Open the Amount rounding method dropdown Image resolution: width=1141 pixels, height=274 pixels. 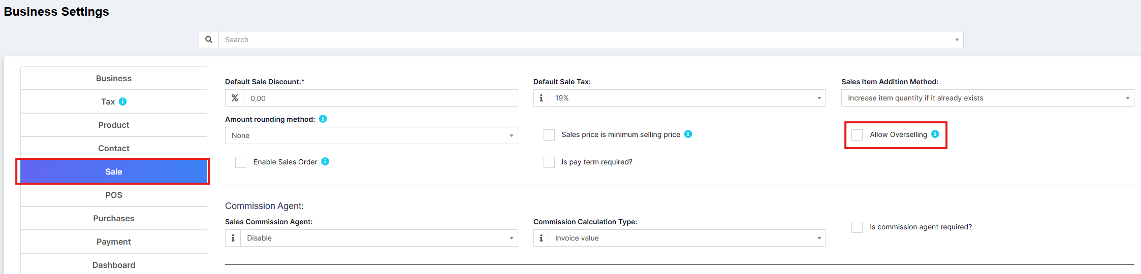(x=371, y=135)
